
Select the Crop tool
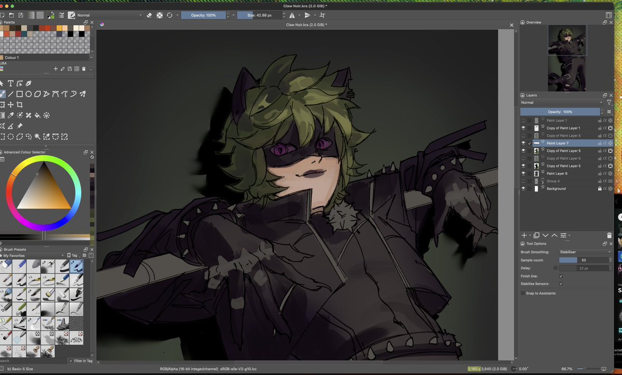pos(20,104)
